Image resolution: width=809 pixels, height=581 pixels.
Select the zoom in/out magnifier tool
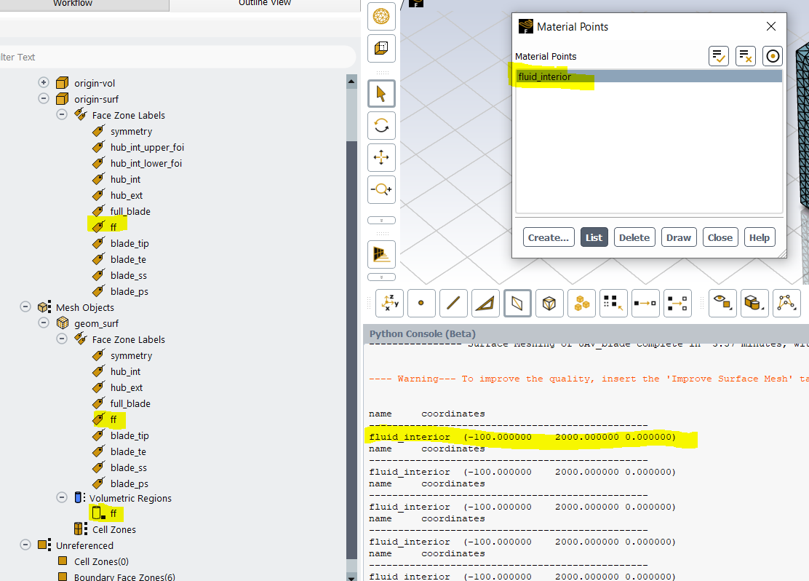[x=381, y=189]
